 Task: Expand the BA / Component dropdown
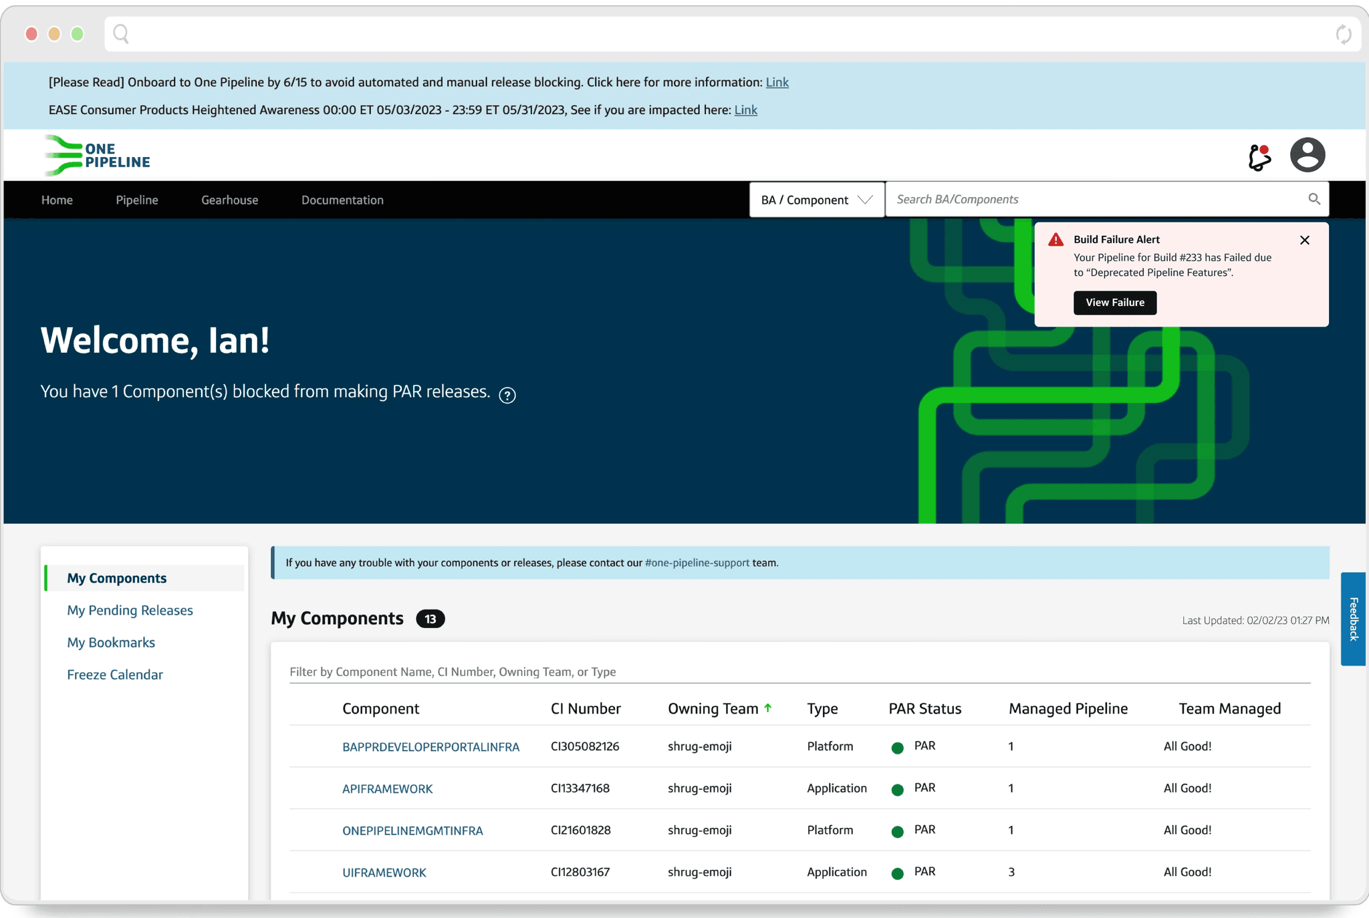click(817, 200)
